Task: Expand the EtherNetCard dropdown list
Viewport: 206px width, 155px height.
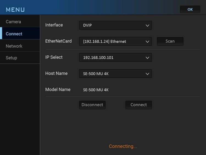Action: [115, 41]
